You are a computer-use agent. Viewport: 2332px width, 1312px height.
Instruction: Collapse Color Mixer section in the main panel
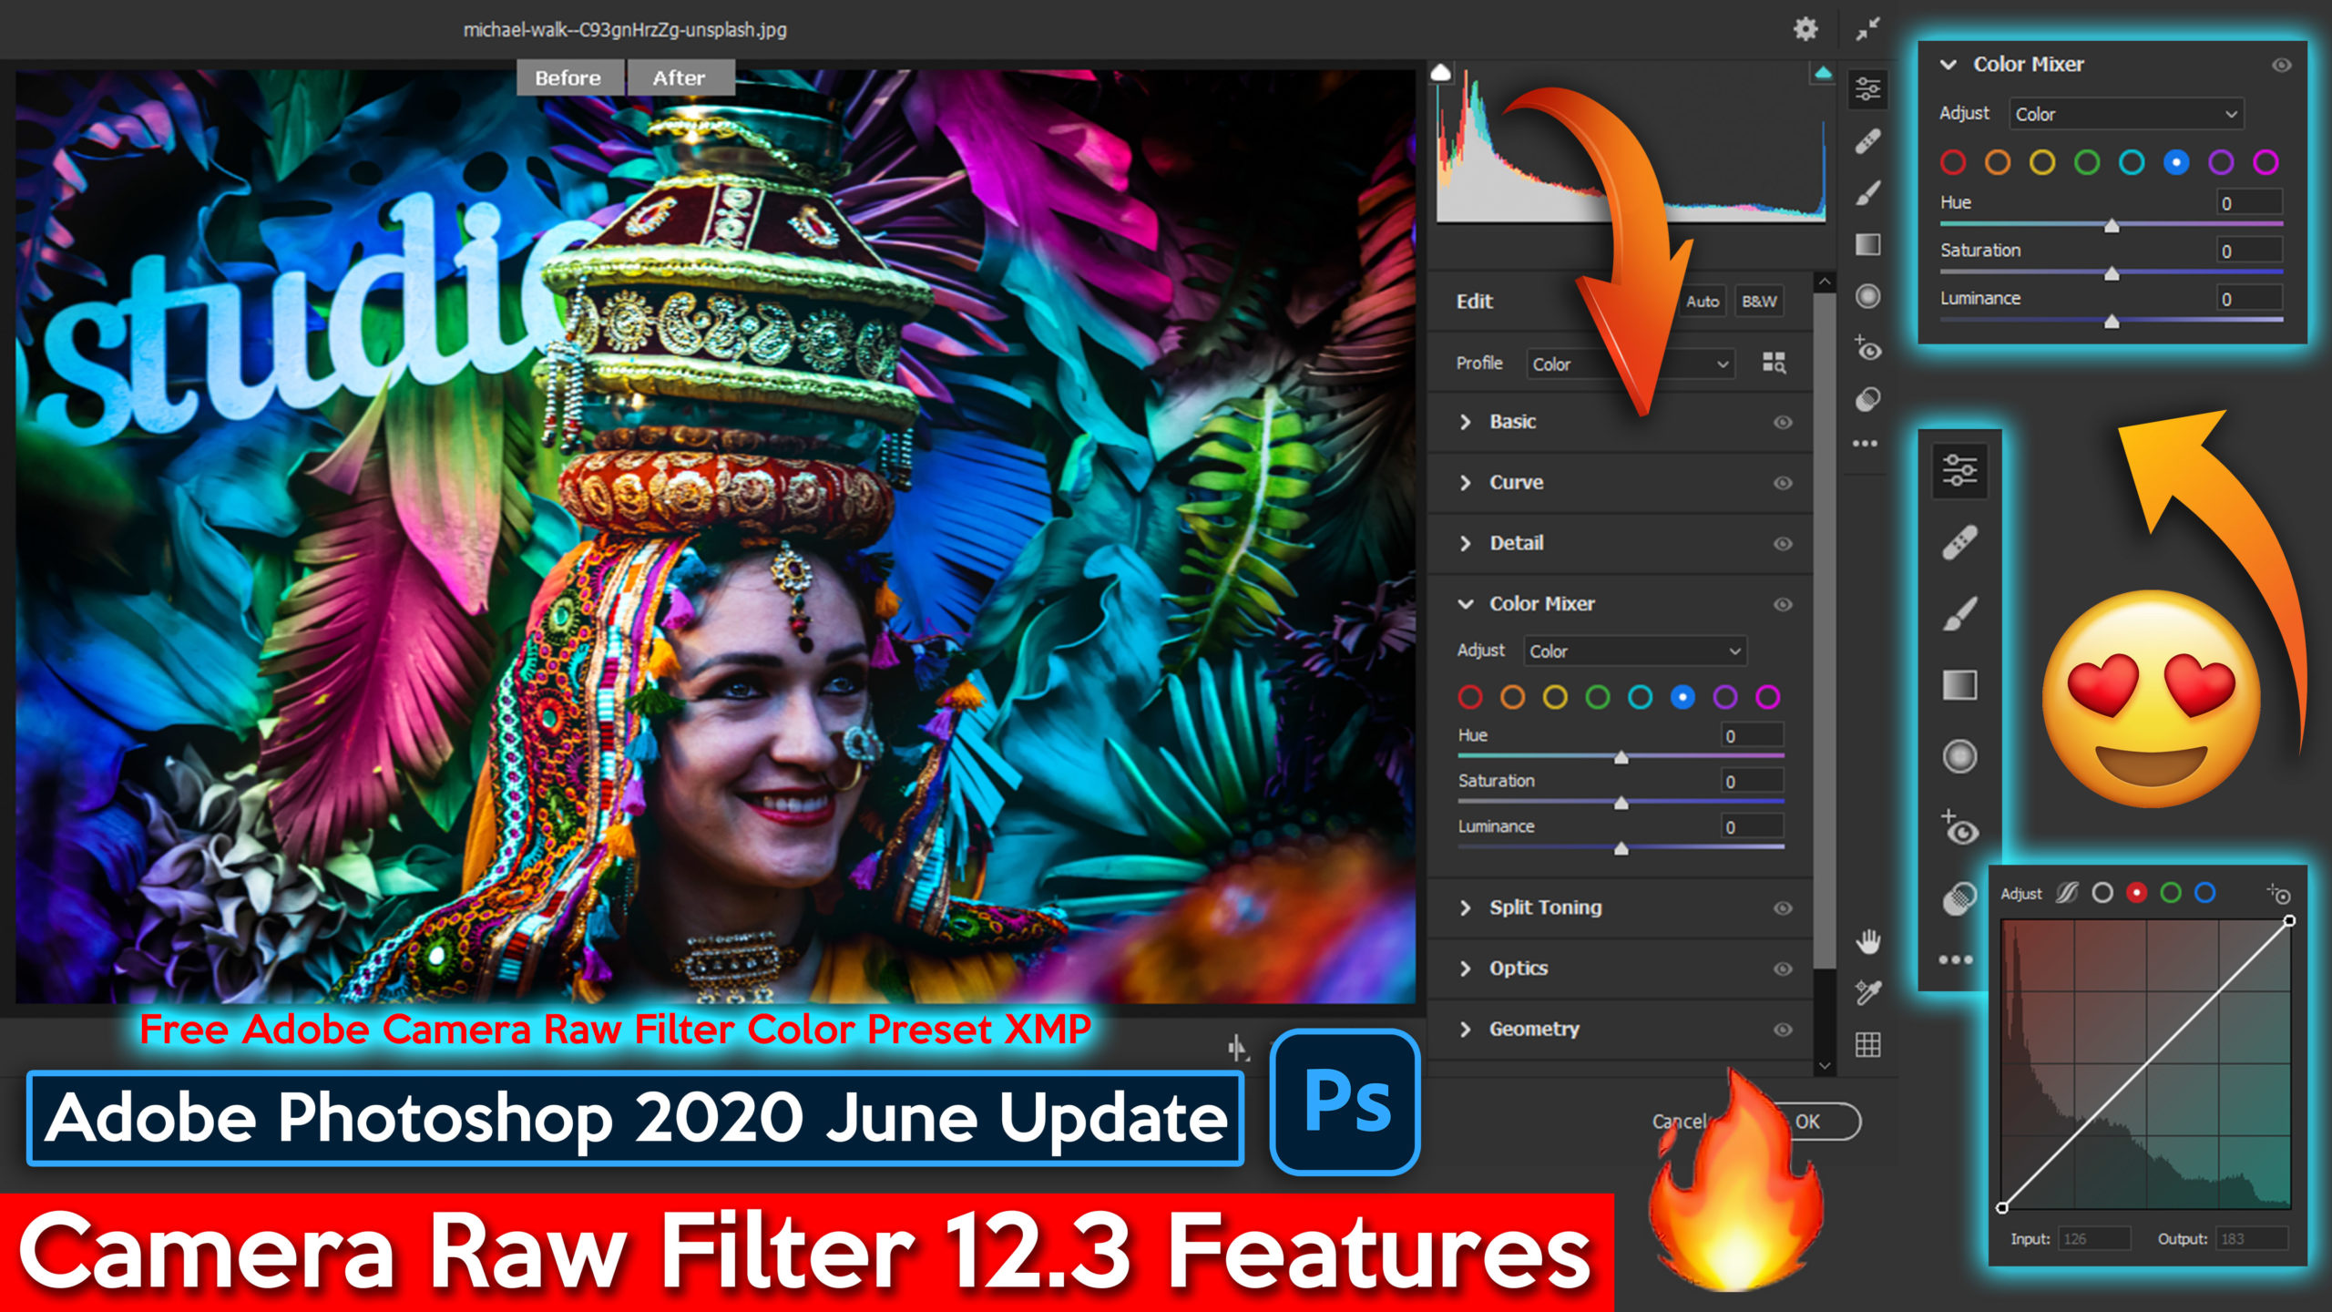pos(1465,604)
